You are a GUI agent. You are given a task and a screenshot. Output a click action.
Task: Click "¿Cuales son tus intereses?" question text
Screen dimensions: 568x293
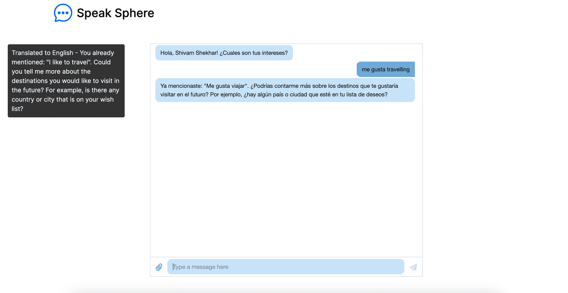(x=254, y=53)
